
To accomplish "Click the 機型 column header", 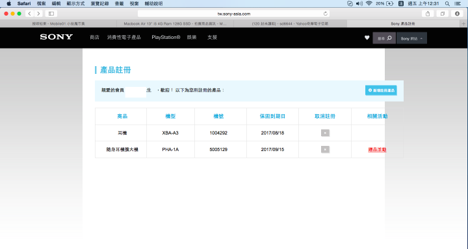I will pos(170,116).
